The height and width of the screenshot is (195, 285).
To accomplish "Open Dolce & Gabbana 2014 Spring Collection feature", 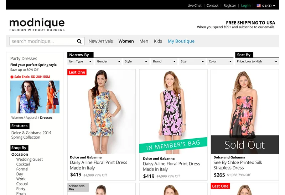I will [x=31, y=135].
